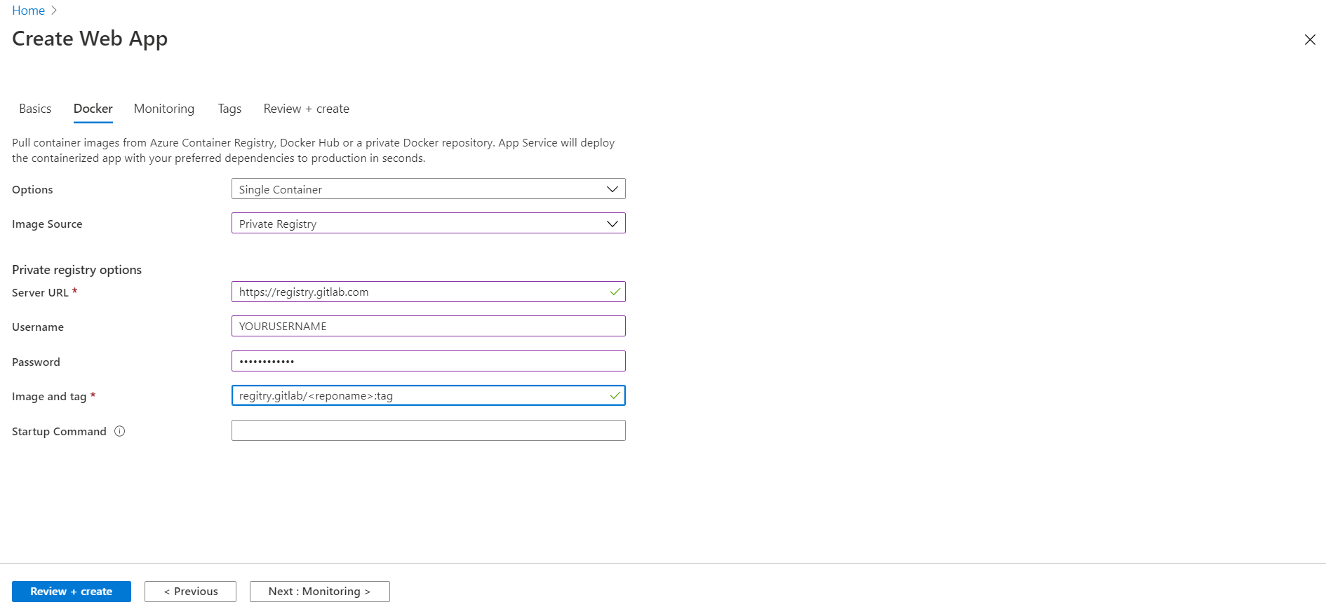
Task: Switch to the Basics tab
Action: click(x=35, y=109)
